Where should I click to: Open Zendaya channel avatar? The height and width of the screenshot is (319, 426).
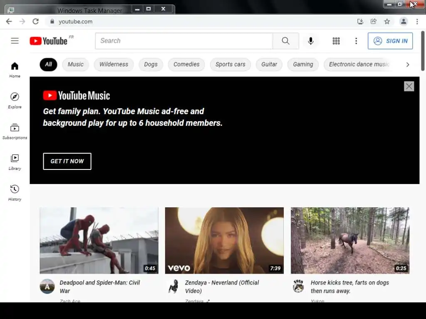[x=173, y=287]
